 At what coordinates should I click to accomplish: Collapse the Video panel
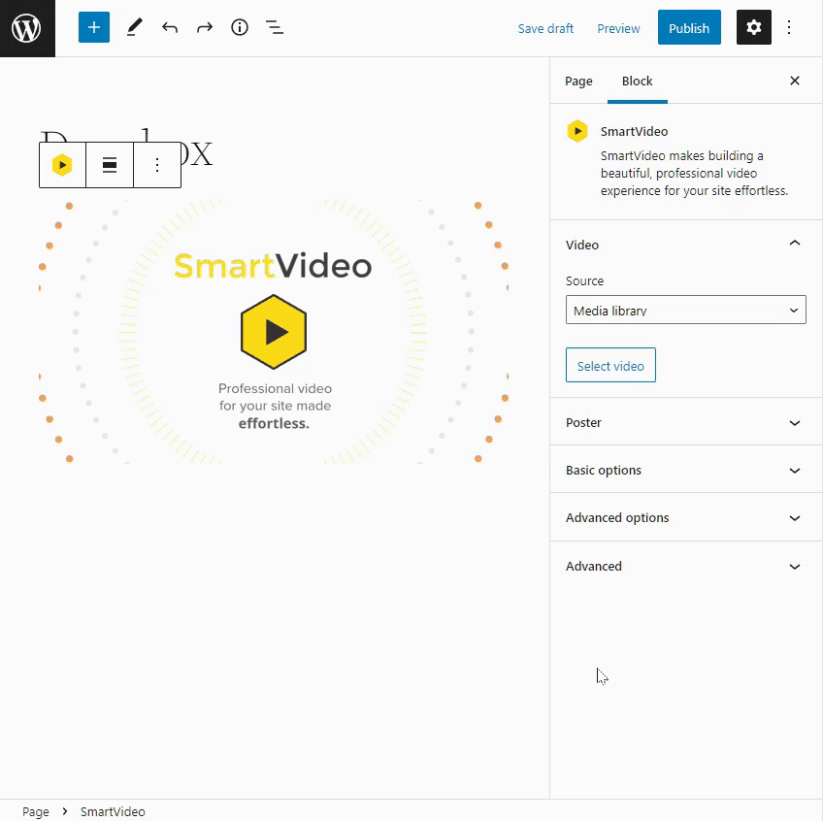pyautogui.click(x=685, y=245)
